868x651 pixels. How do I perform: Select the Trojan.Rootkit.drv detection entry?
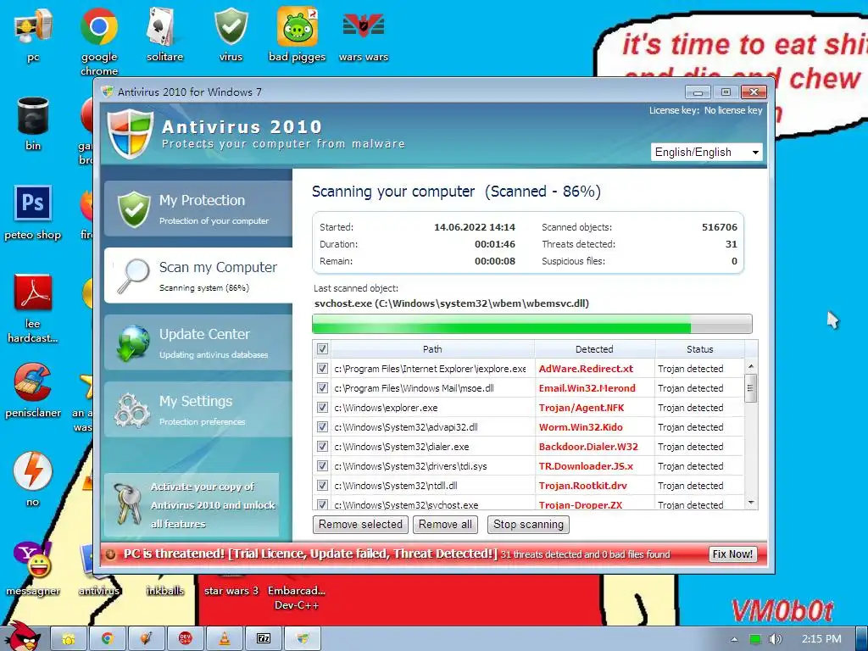click(x=583, y=486)
